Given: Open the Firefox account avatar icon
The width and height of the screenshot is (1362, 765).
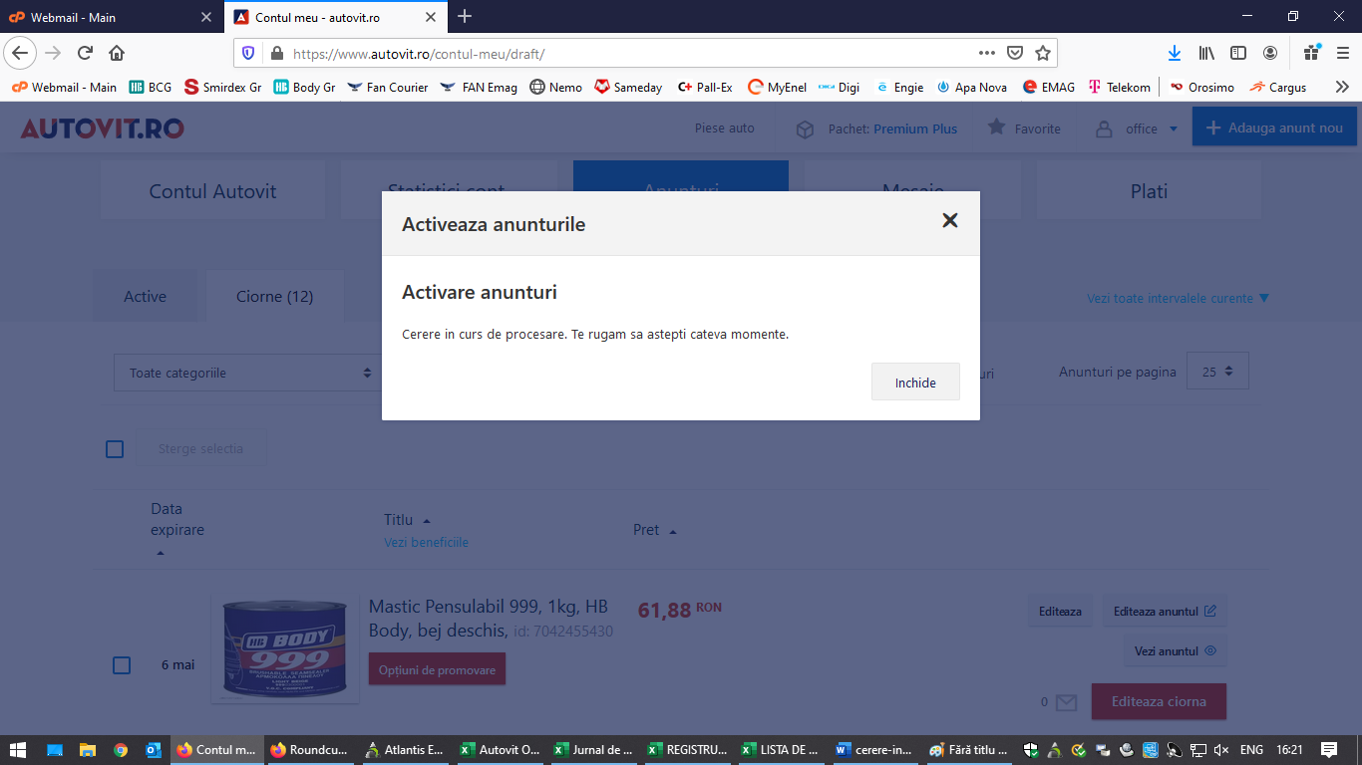Looking at the screenshot, I should (1270, 53).
